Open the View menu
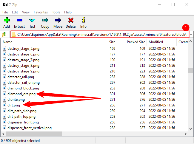 [x=26, y=12]
